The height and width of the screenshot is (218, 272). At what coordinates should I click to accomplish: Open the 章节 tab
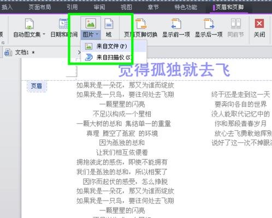(x=153, y=7)
